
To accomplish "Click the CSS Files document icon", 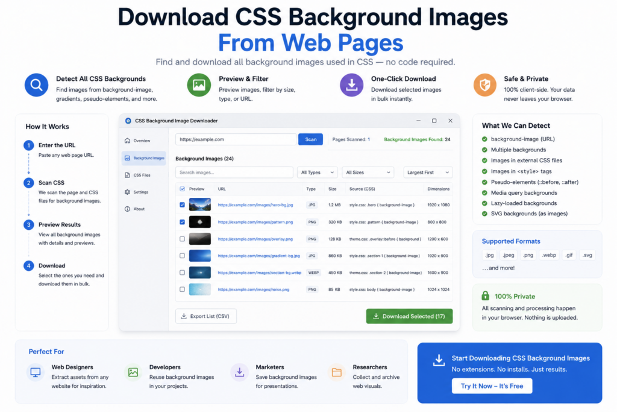I will (127, 175).
